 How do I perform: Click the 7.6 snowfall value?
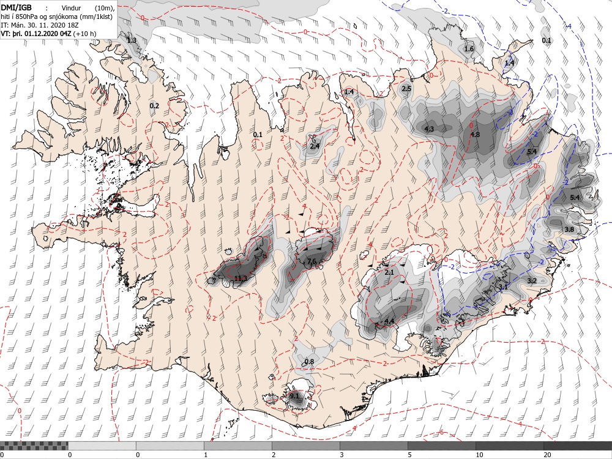pos(312,261)
